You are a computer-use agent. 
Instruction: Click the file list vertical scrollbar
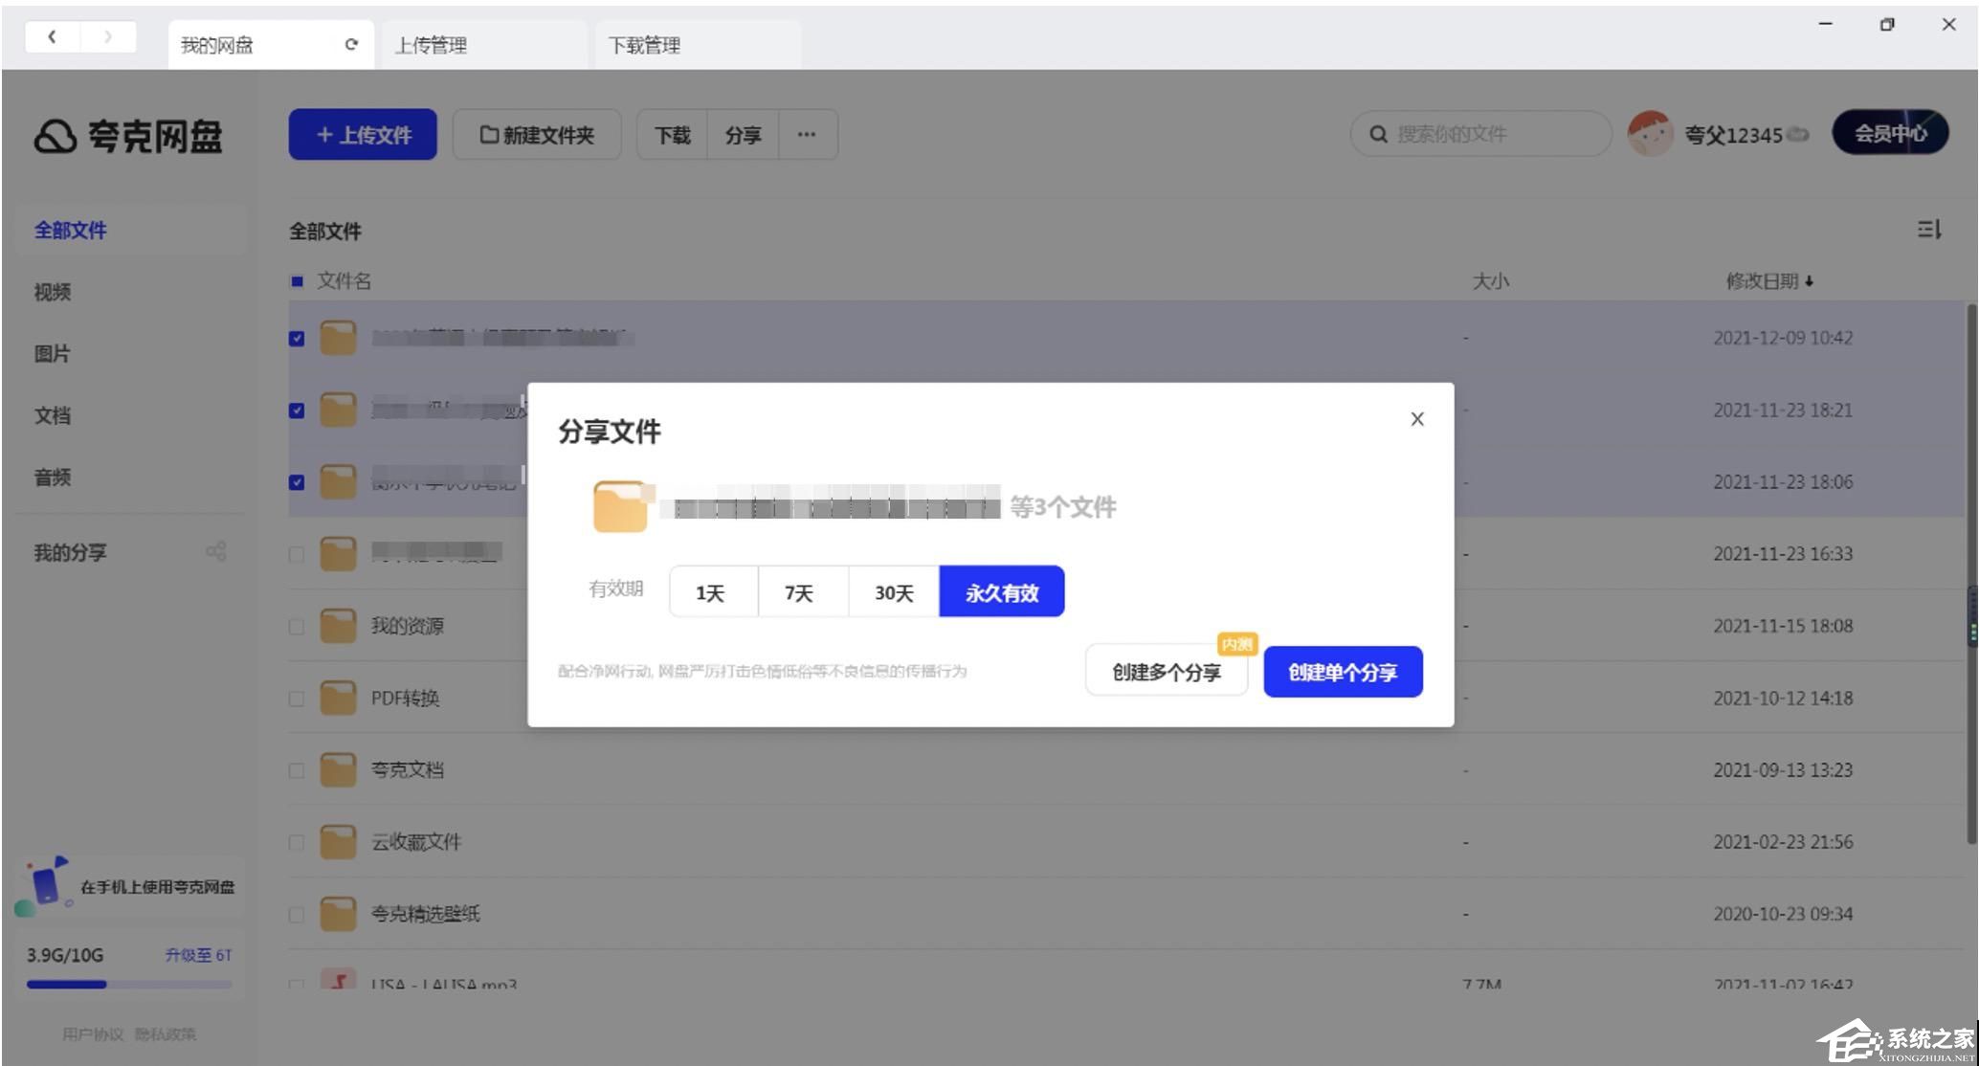tap(1971, 574)
